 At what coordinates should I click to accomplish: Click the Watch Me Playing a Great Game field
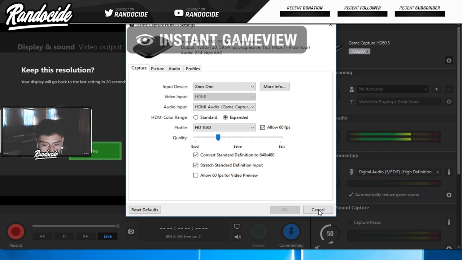point(399,102)
